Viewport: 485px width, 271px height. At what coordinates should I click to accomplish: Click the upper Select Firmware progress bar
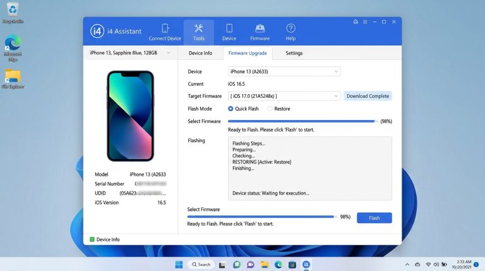tap(302, 121)
